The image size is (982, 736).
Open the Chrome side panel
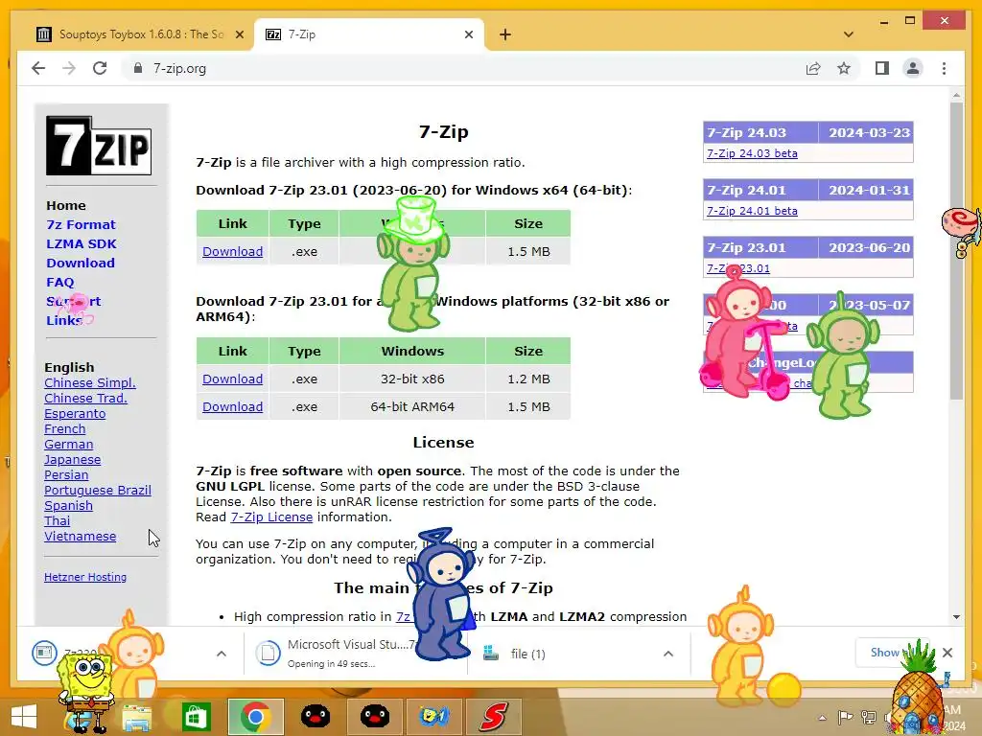pos(882,68)
